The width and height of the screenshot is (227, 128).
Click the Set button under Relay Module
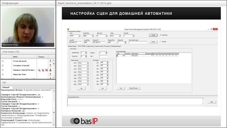click(81, 88)
